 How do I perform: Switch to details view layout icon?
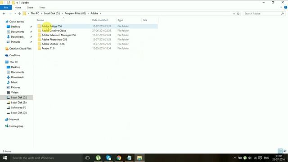(280, 151)
